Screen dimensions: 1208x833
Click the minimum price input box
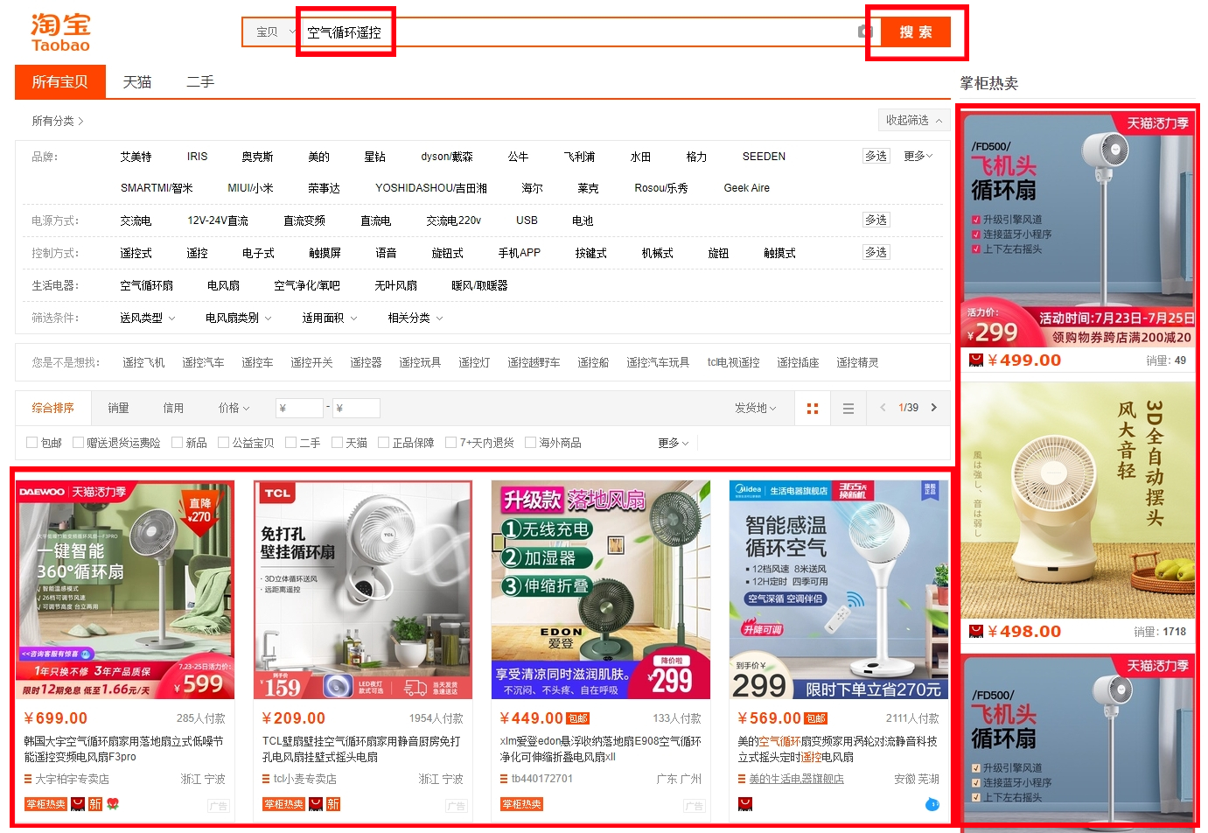(x=299, y=408)
